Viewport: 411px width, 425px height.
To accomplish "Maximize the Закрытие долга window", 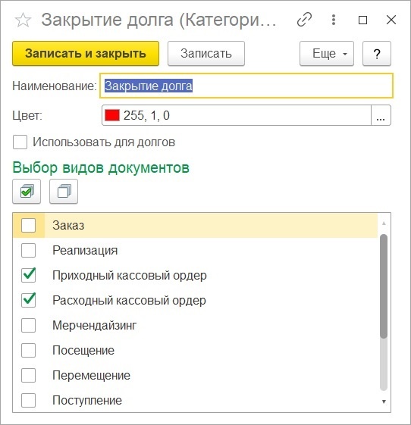I will (362, 20).
